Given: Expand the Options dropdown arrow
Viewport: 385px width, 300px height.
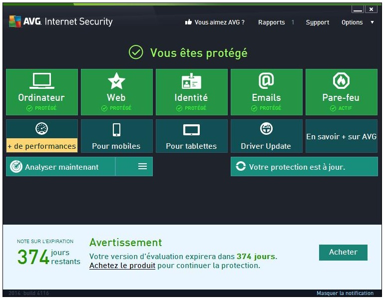Looking at the screenshot, I should tap(372, 22).
